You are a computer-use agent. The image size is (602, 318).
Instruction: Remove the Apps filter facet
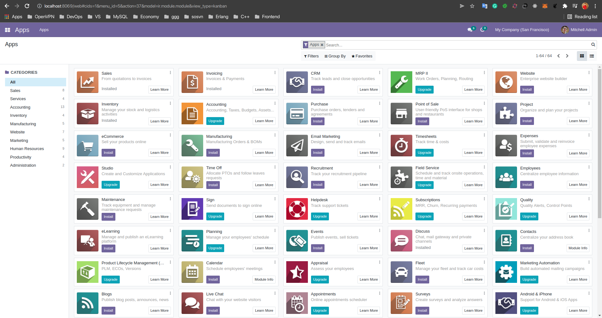click(322, 45)
